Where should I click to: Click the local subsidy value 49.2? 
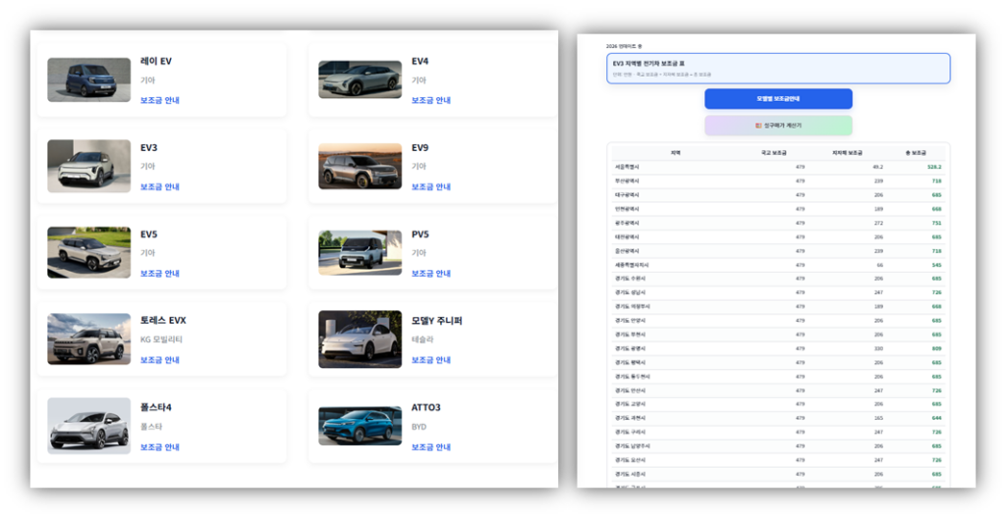[877, 168]
